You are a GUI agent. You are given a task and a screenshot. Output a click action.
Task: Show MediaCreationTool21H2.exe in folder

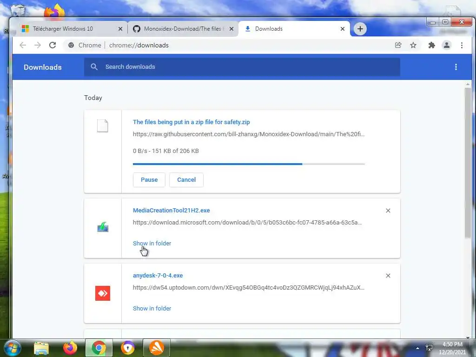152,243
